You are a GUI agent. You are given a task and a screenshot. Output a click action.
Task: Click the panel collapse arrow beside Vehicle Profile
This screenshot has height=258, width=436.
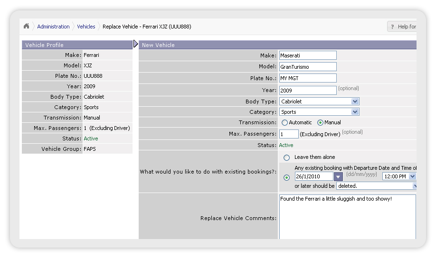(x=135, y=44)
